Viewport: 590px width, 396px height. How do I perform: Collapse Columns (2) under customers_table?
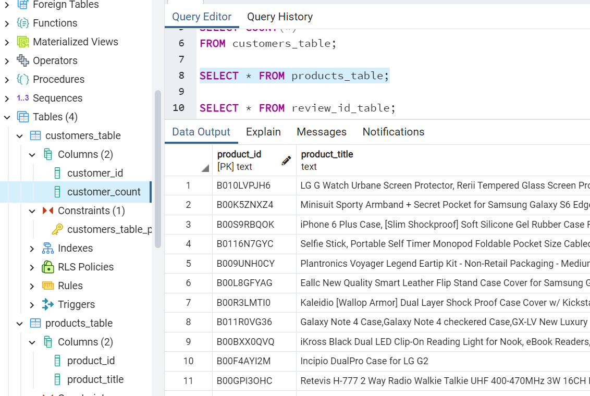[32, 155]
